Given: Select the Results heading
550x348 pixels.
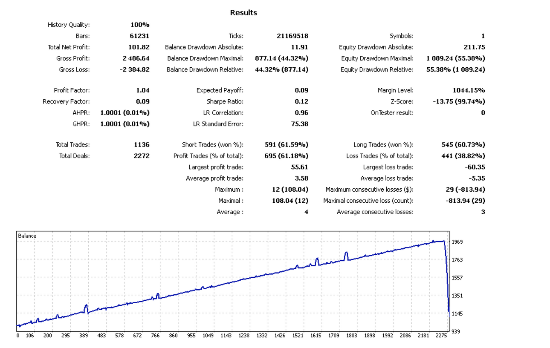Looking at the screenshot, I should click(243, 13).
